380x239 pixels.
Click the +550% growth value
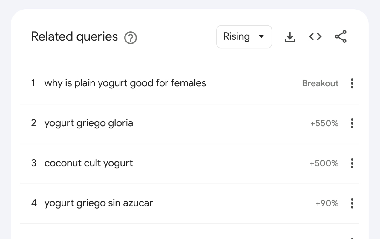pyautogui.click(x=324, y=123)
